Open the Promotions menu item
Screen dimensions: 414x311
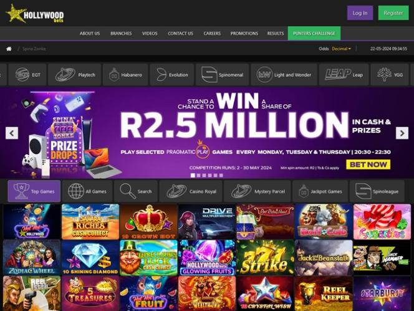pos(244,34)
